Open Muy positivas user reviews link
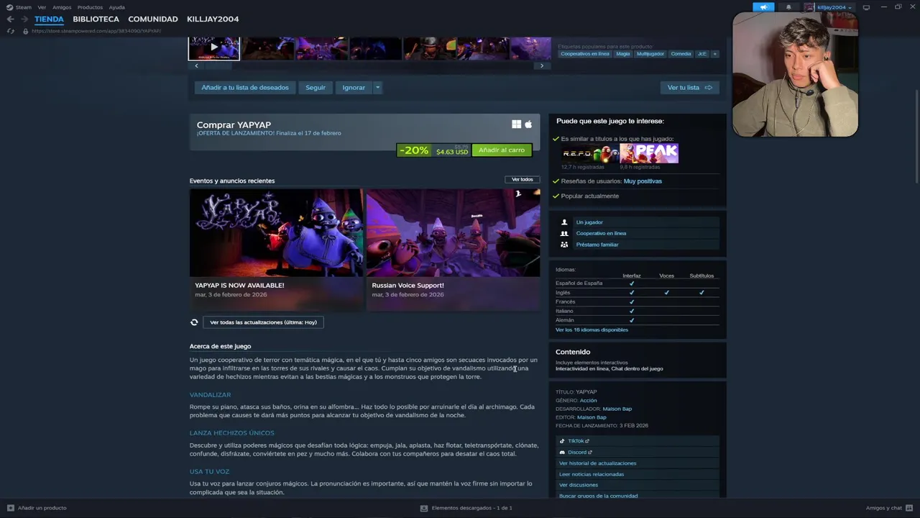Image resolution: width=920 pixels, height=518 pixels. pyautogui.click(x=643, y=181)
